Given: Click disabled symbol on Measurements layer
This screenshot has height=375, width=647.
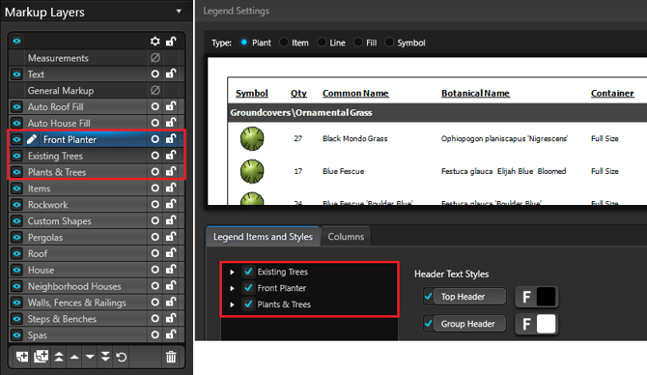Looking at the screenshot, I should pos(155,58).
